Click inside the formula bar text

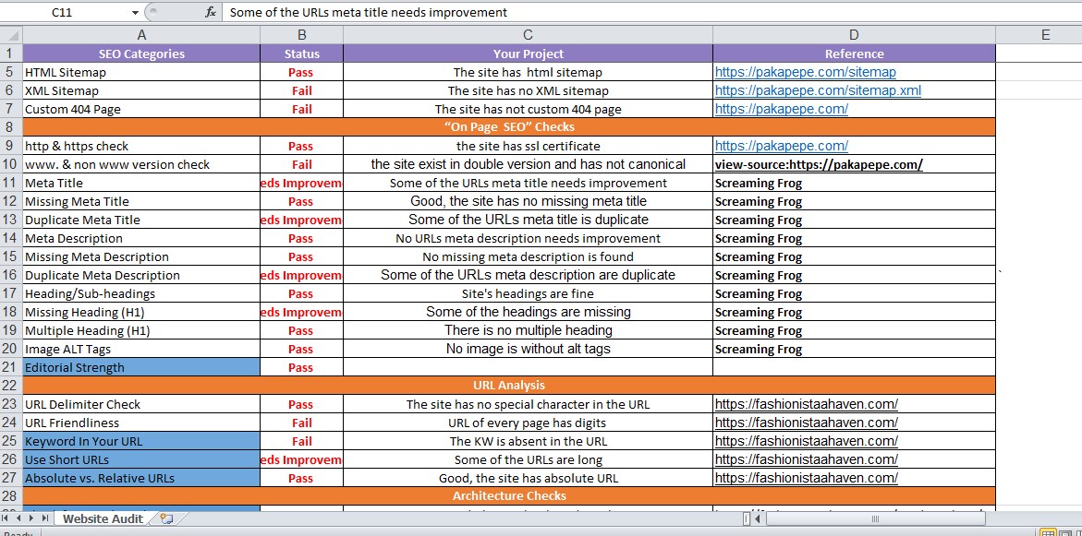click(x=554, y=13)
